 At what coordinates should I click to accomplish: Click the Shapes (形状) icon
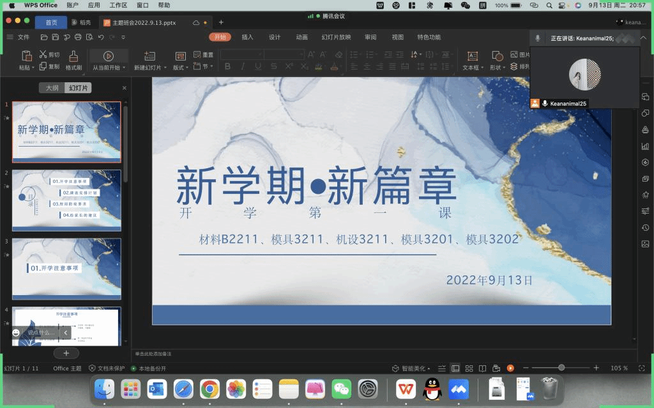496,56
